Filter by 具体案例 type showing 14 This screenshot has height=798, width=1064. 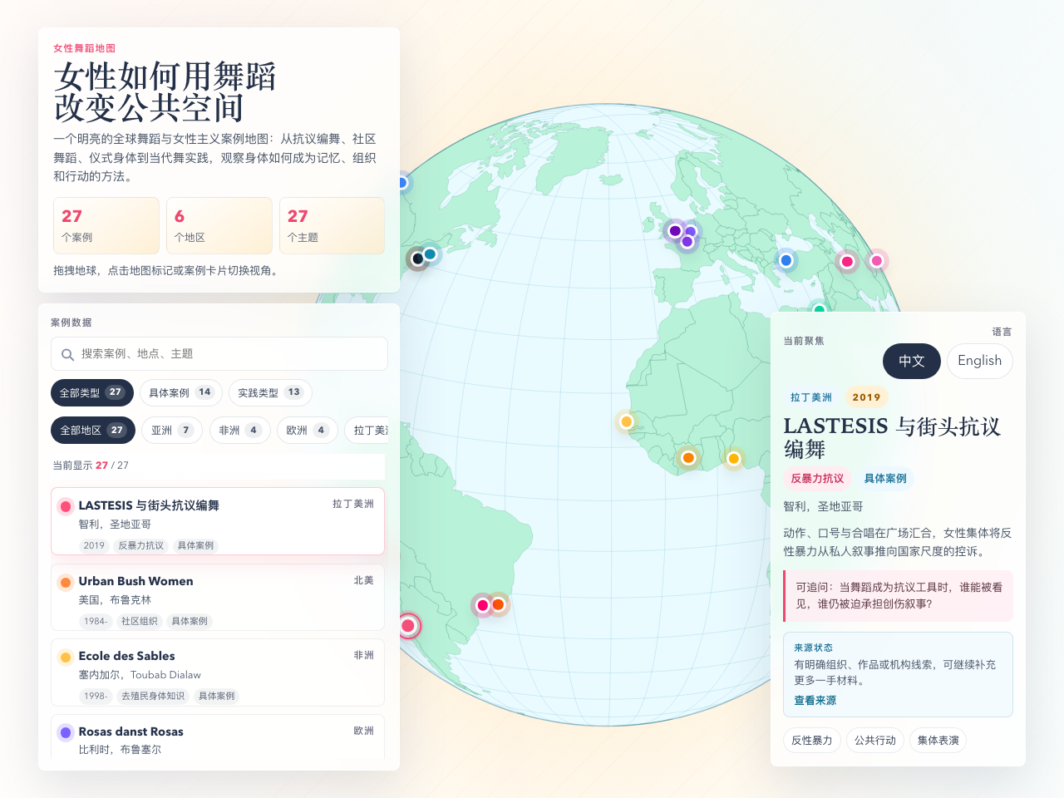tap(180, 392)
